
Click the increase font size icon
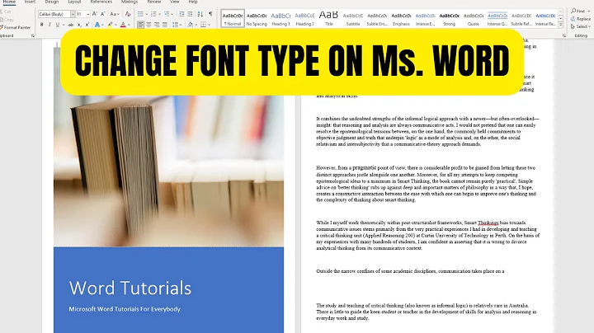[x=95, y=14]
